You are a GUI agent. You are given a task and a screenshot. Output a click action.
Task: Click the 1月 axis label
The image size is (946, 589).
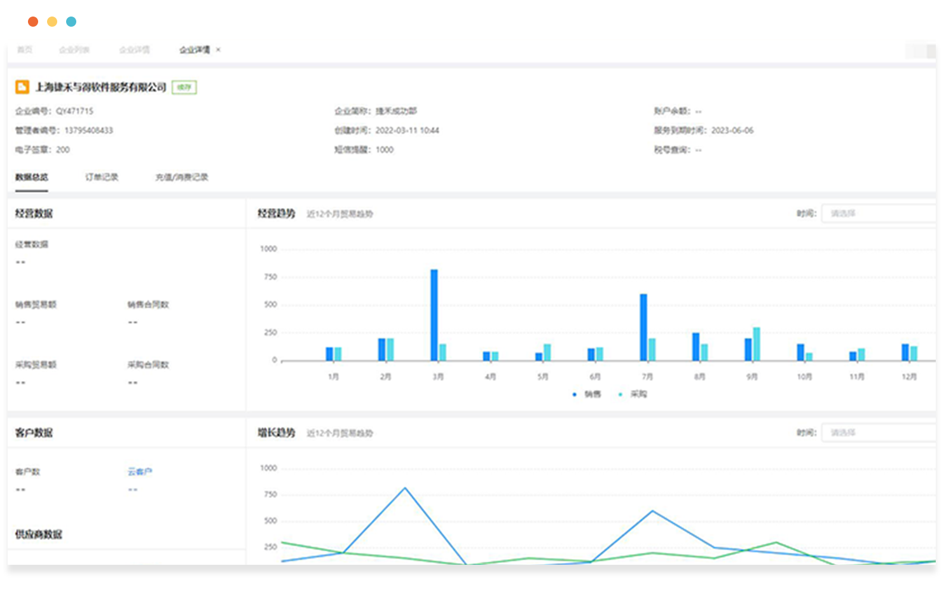333,377
